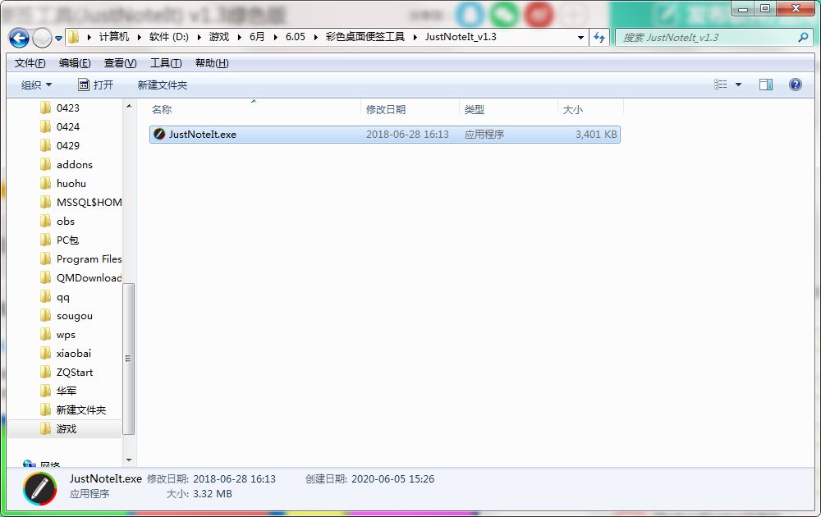Screen dimensions: 821x517
Task: Expand the chevron before JustNoteIt_v1.3 in path
Action: pyautogui.click(x=415, y=37)
